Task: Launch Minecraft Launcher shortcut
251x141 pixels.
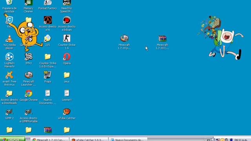Action: click(29, 79)
